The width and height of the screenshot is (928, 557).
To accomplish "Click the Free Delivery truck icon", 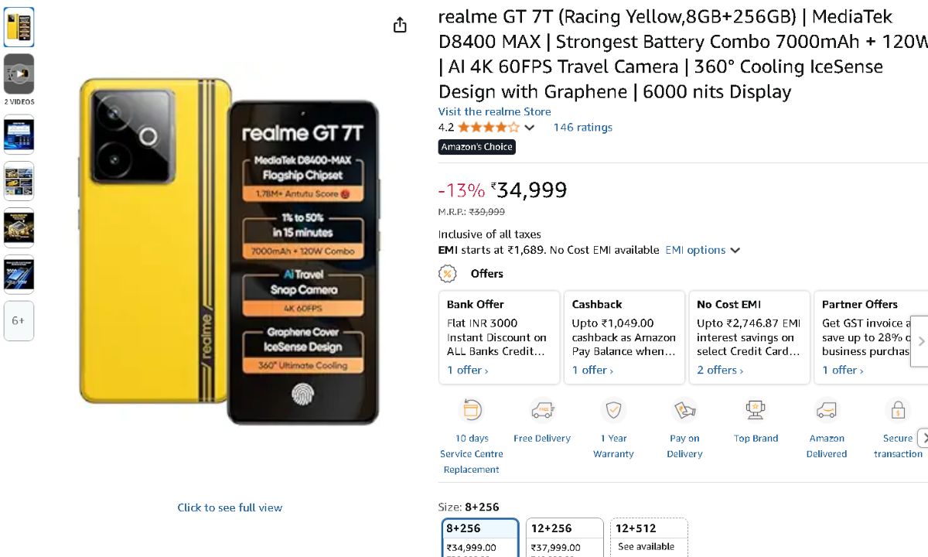I will (542, 409).
